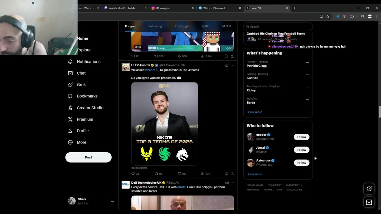The image size is (381, 214).
Task: Open the Bookmarks icon in sidebar
Action: click(x=70, y=96)
